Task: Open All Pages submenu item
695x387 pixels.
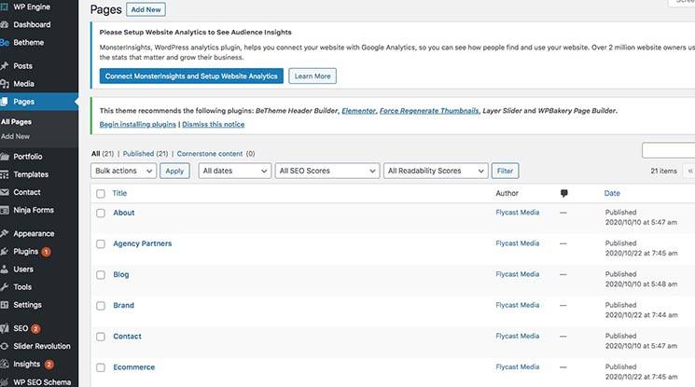Action: [x=16, y=122]
